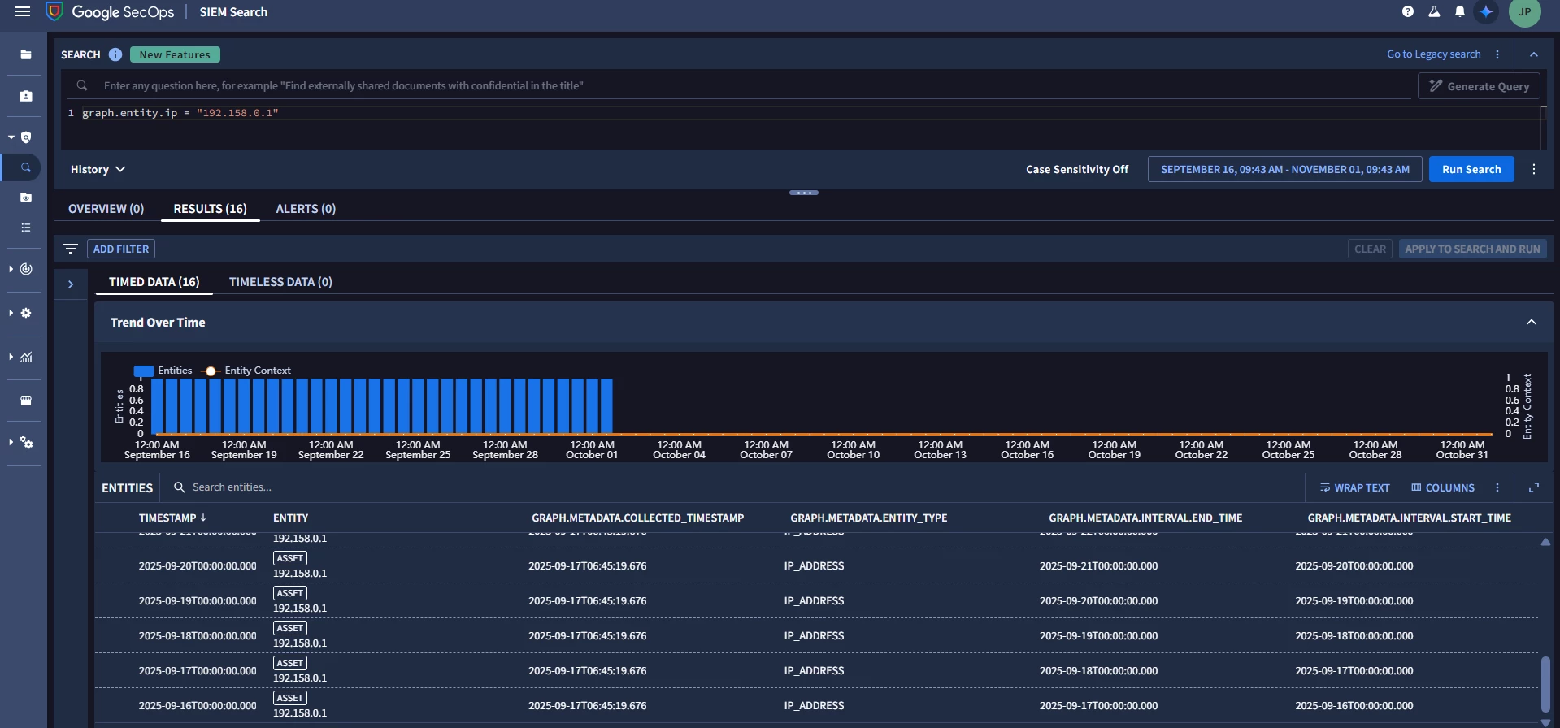Image resolution: width=1560 pixels, height=728 pixels.
Task: Open the date range picker
Action: tap(1285, 169)
